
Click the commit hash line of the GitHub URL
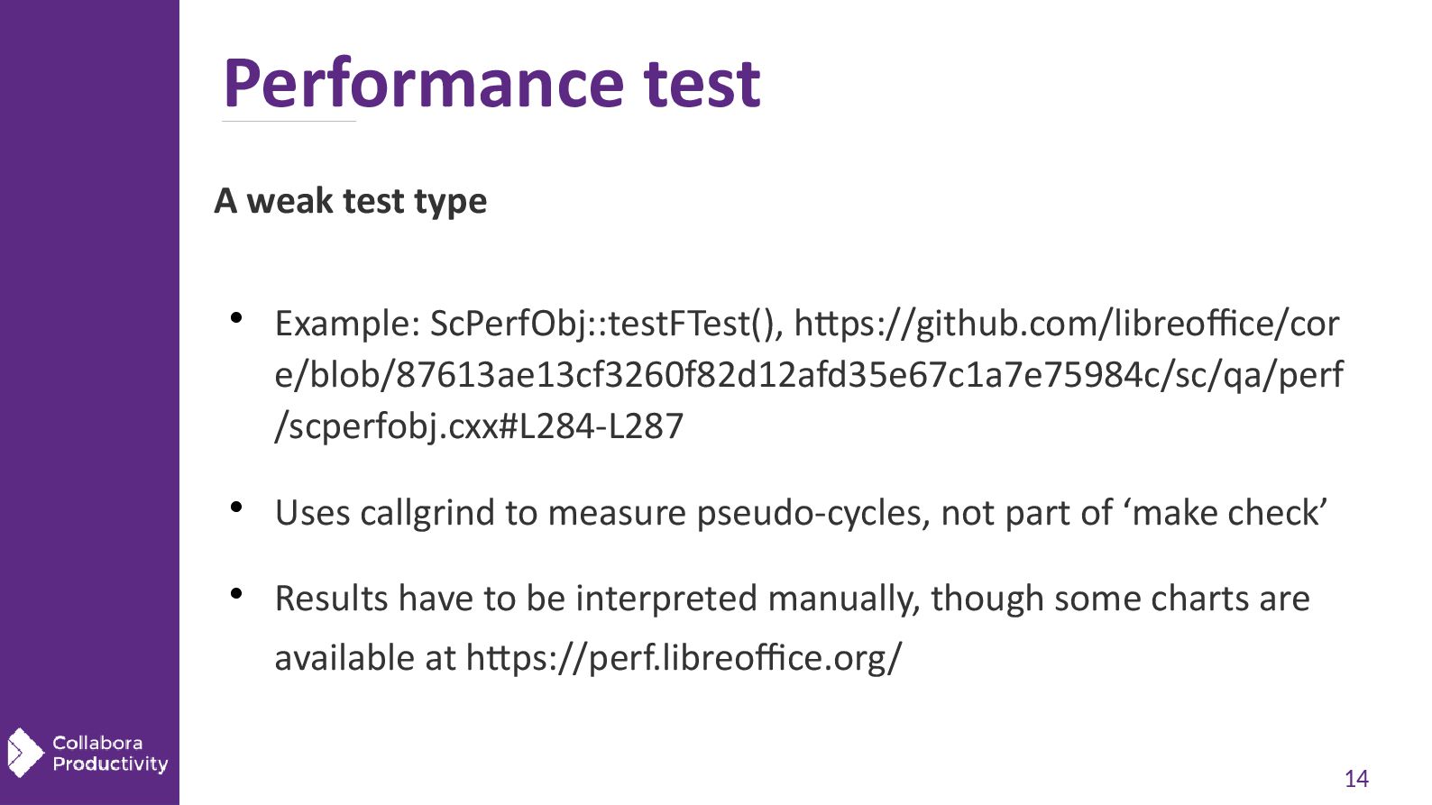[x=809, y=375]
